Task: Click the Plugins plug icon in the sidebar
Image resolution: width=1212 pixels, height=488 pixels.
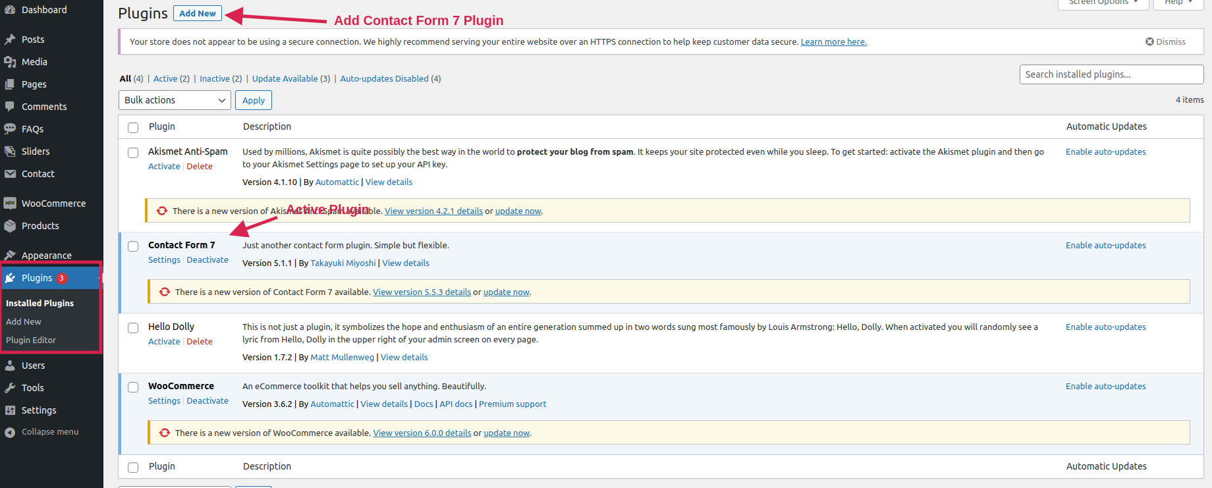Action: coord(10,278)
